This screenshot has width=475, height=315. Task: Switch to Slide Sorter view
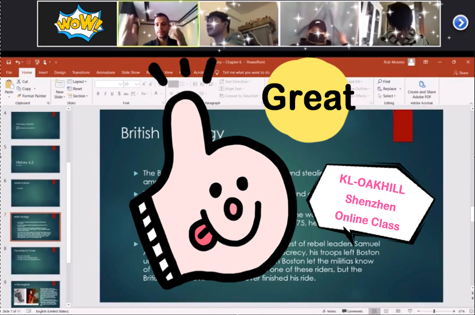(x=386, y=311)
